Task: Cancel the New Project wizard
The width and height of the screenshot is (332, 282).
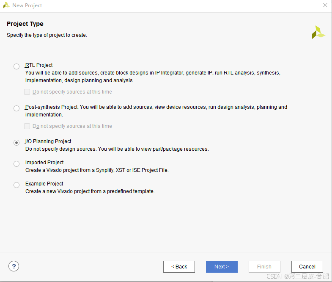Action: [307, 266]
